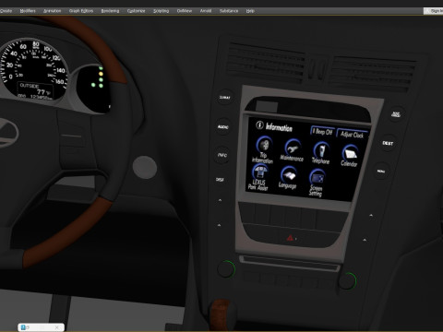Screen dimensions: 443x332
Task: Click the AUDIO button left of the screen
Action: [x=223, y=126]
